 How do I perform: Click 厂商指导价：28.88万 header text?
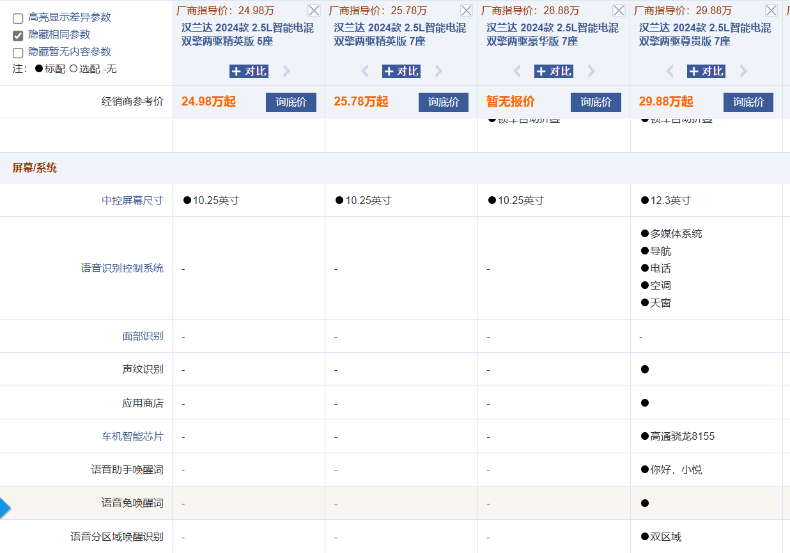[531, 10]
